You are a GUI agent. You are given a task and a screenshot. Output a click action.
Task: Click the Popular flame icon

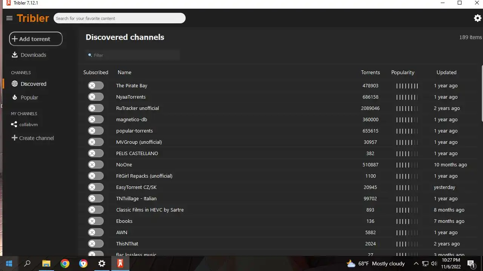(15, 97)
